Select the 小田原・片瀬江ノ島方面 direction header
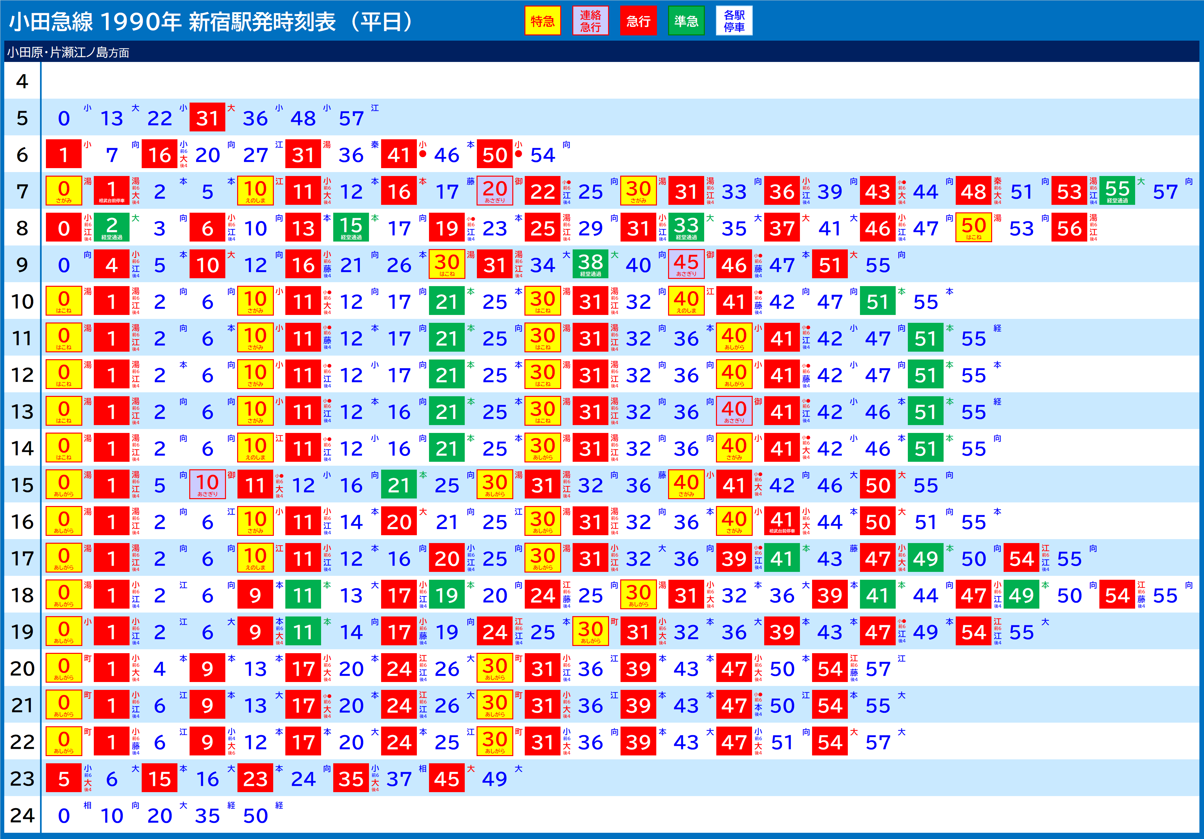The height and width of the screenshot is (839, 1204). (68, 52)
